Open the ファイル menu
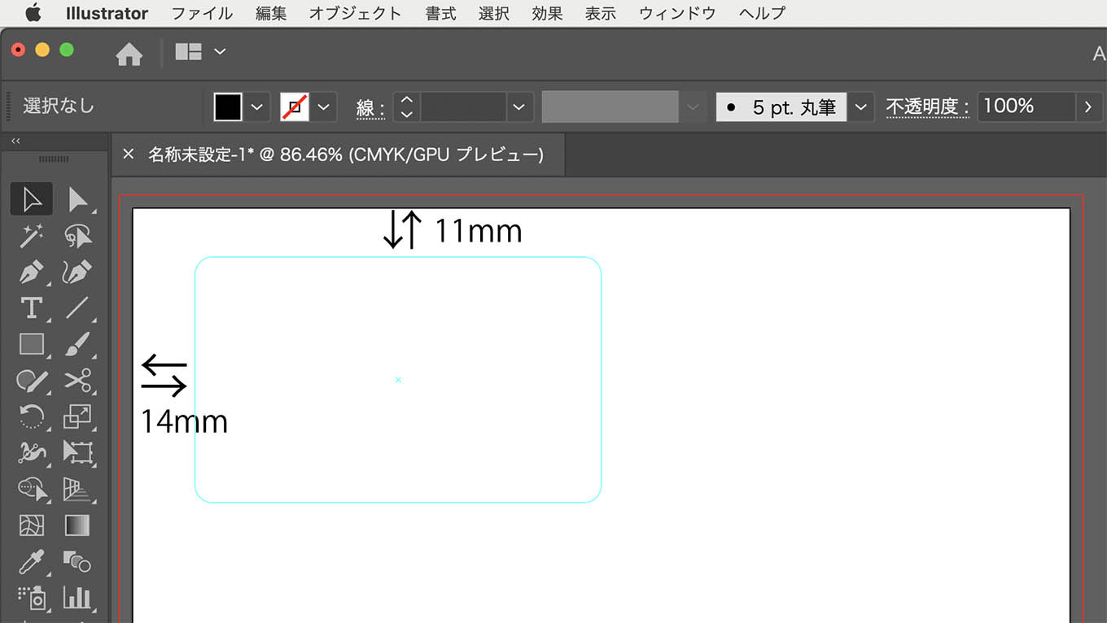1107x623 pixels. [x=202, y=13]
